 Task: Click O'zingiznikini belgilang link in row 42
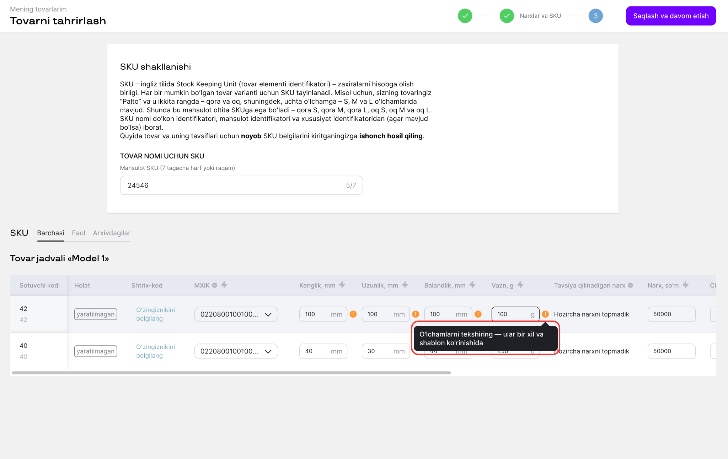pyautogui.click(x=155, y=314)
